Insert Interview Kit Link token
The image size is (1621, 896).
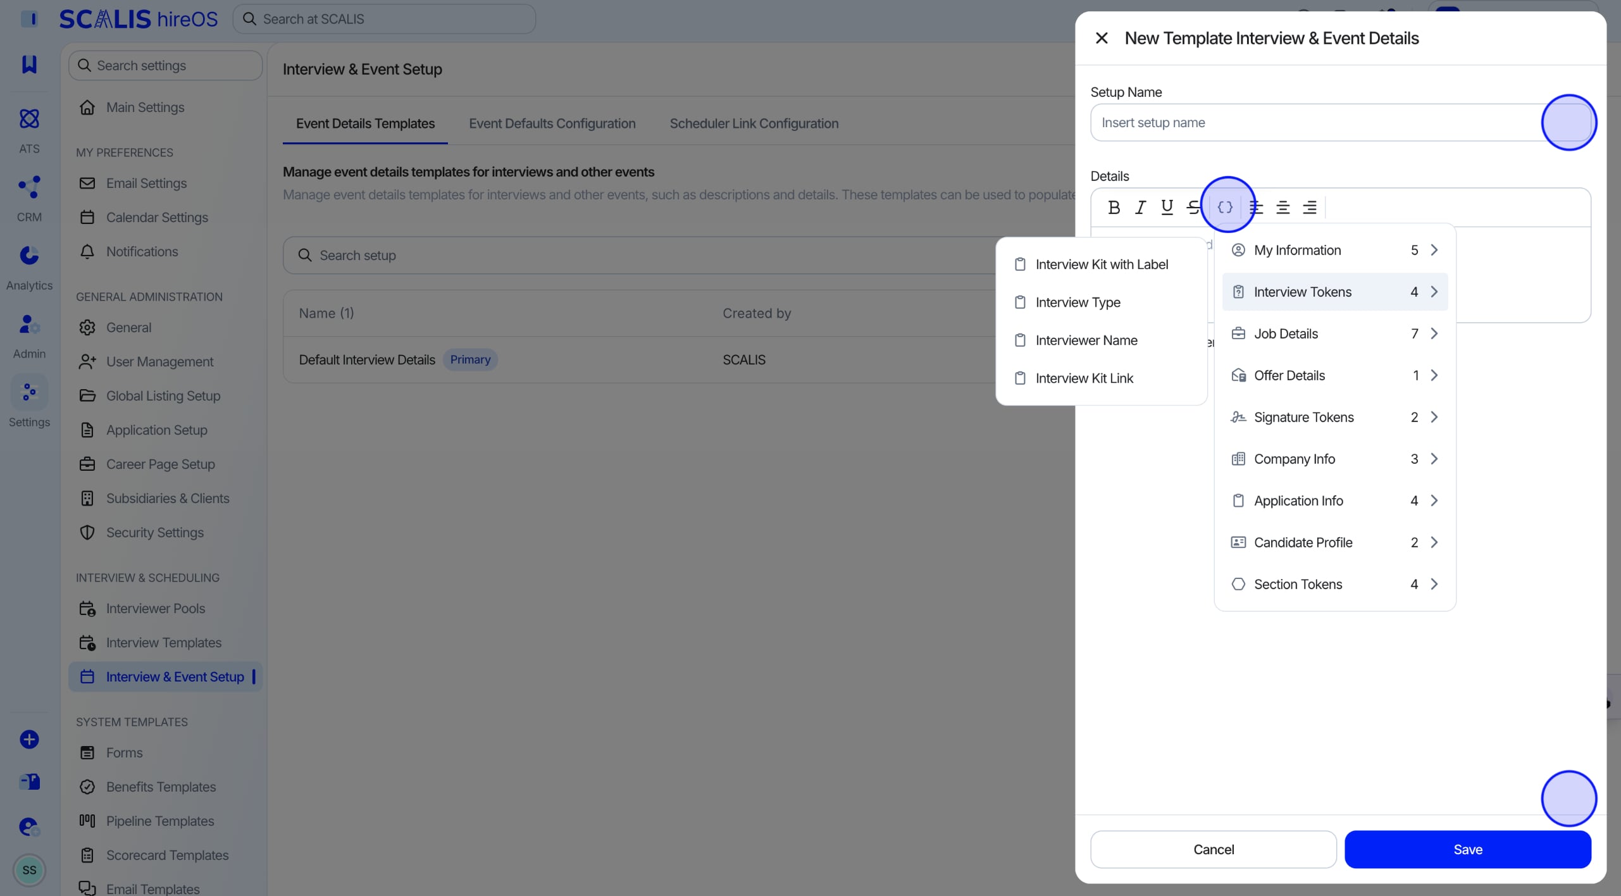click(x=1102, y=378)
